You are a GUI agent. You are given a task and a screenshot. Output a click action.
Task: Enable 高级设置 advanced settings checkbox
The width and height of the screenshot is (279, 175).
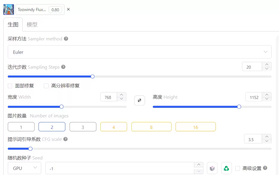coord(238,168)
